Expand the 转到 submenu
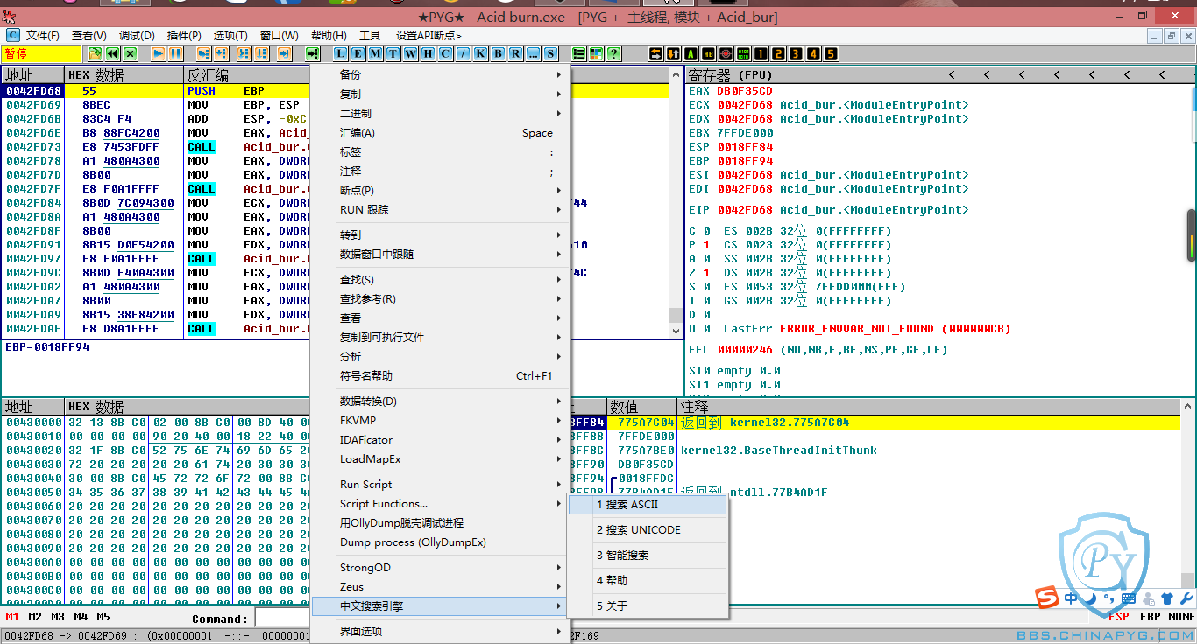 (x=440, y=234)
